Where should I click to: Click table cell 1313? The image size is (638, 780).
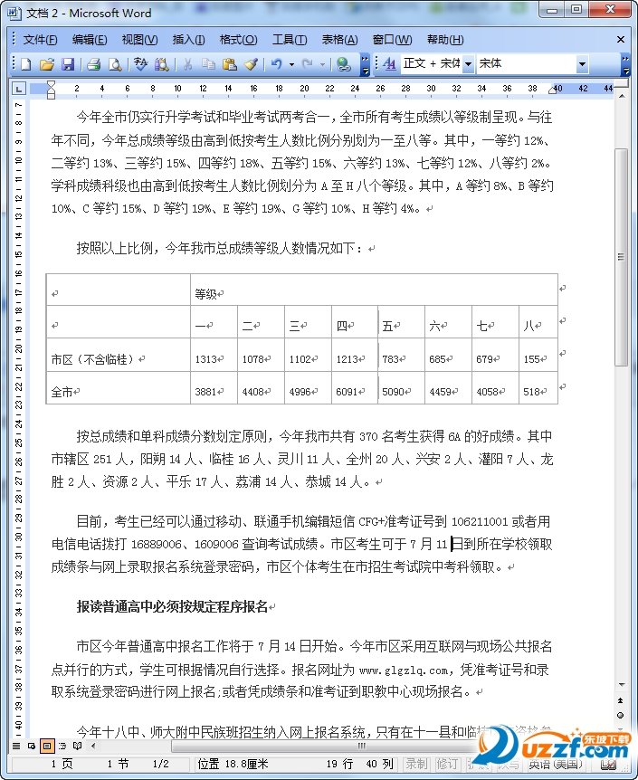pos(214,355)
